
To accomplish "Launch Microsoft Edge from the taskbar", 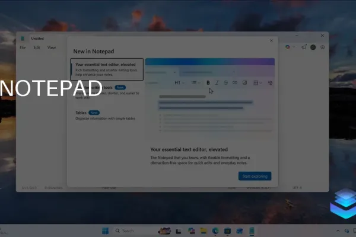I will (215, 231).
